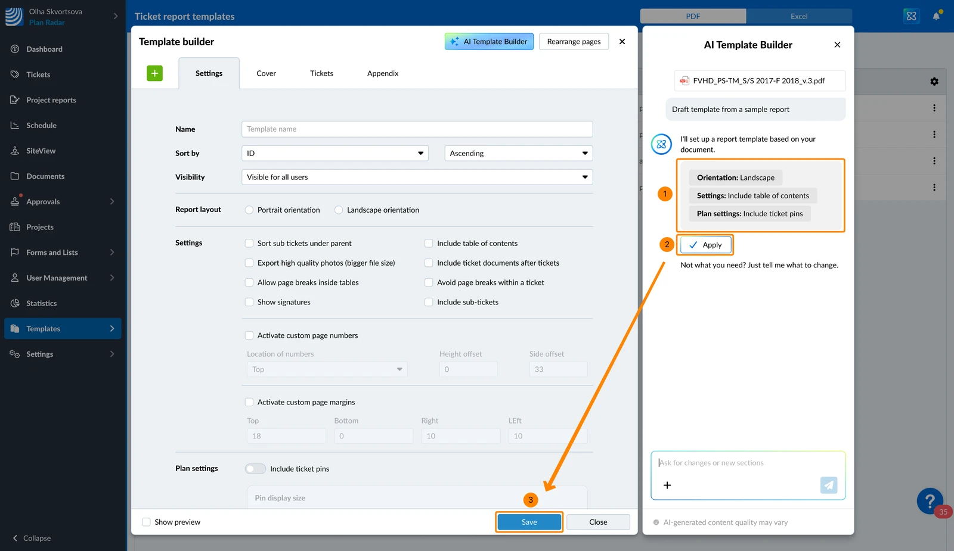
Task: Select the Project reports sidebar icon
Action: point(15,99)
